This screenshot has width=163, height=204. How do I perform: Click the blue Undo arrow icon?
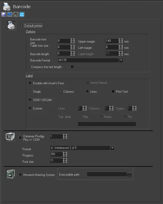[10, 14]
